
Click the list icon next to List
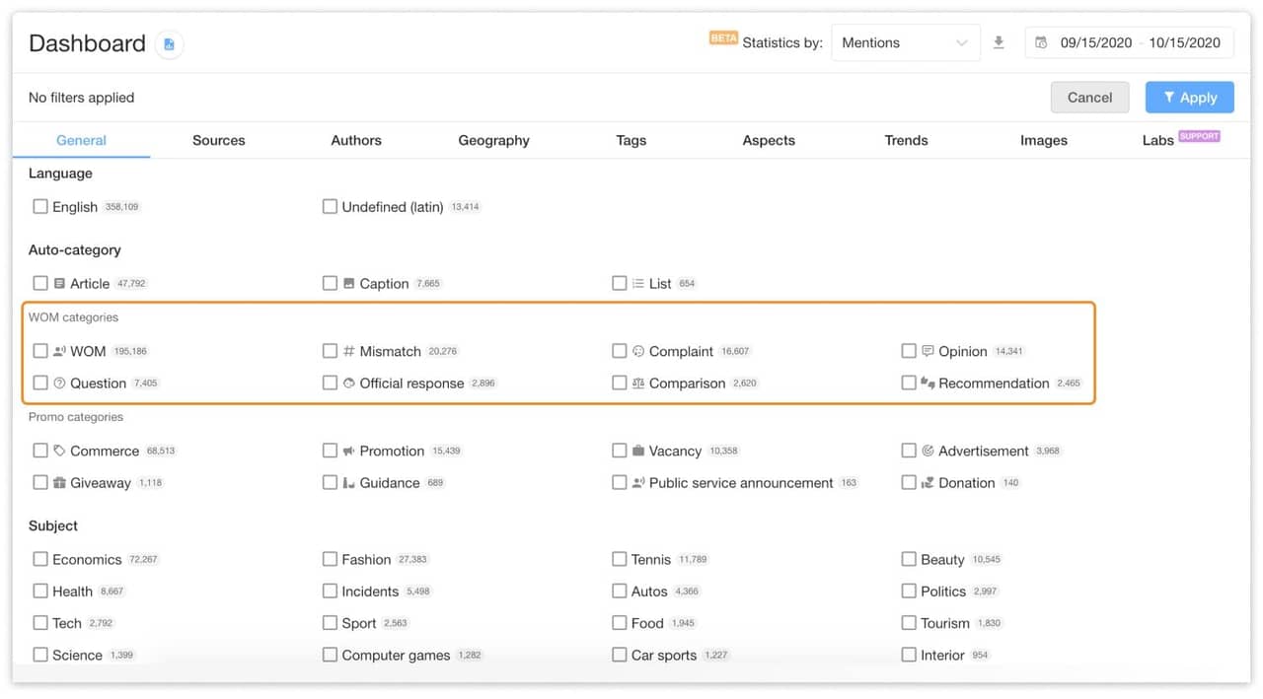[x=639, y=283]
